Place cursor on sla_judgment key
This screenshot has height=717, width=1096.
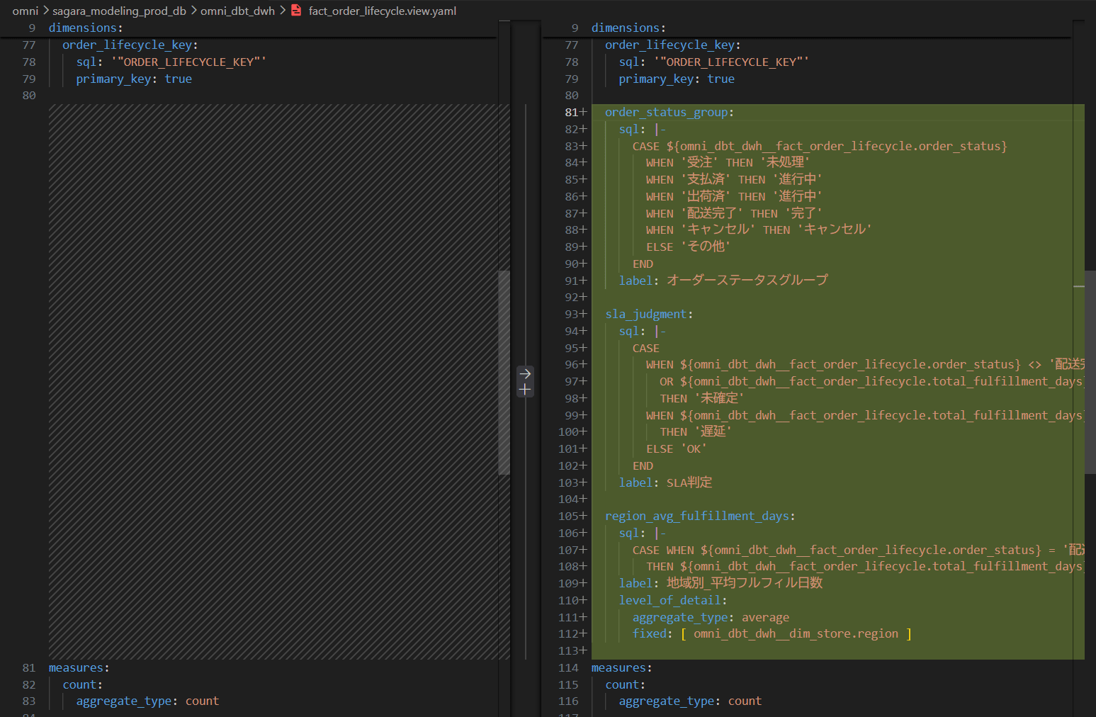[x=646, y=314]
